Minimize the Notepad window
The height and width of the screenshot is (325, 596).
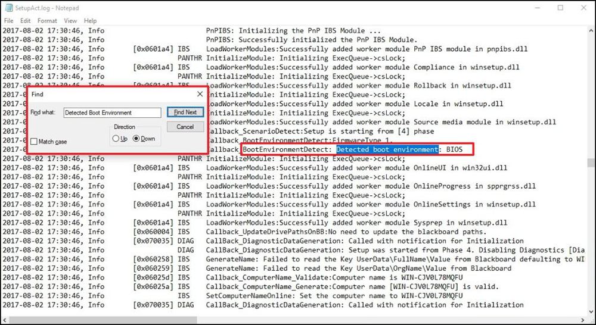pos(536,8)
